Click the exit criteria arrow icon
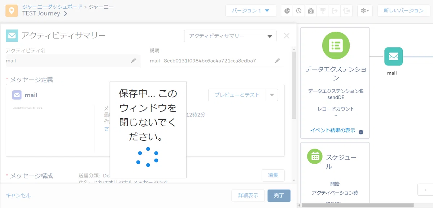 [334, 11]
